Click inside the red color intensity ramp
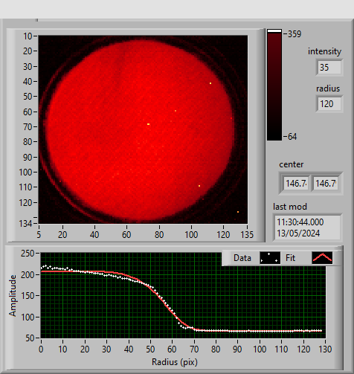 274,86
